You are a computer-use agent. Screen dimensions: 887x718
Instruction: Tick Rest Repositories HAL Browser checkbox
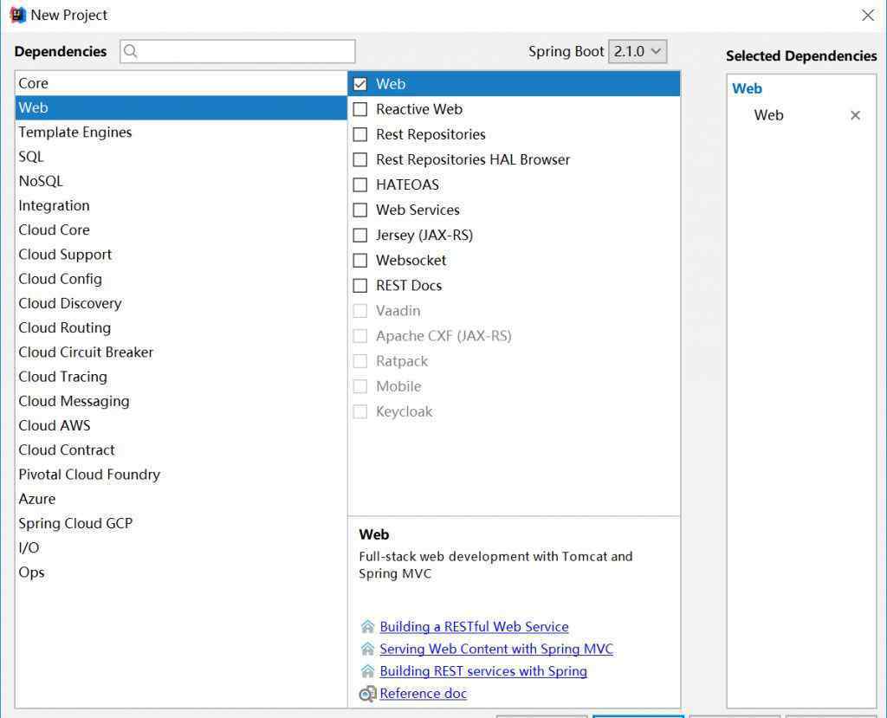tap(359, 159)
